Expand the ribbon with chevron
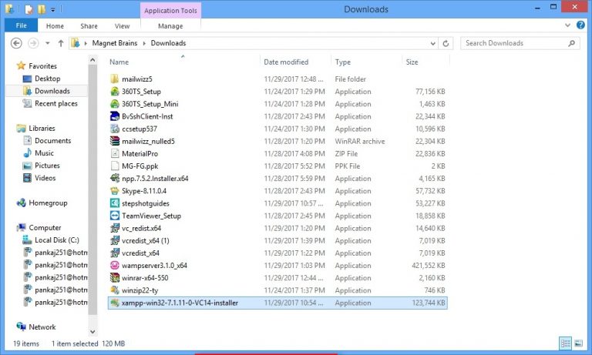Screen dimensions: 592x355 click(x=567, y=25)
